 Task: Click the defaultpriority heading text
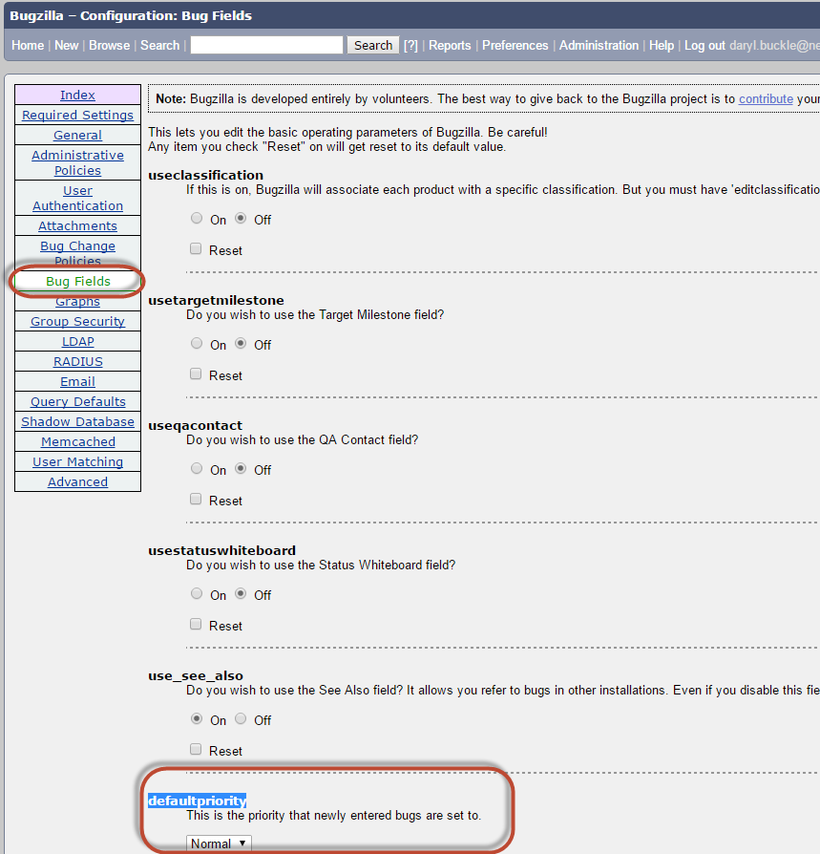point(197,801)
